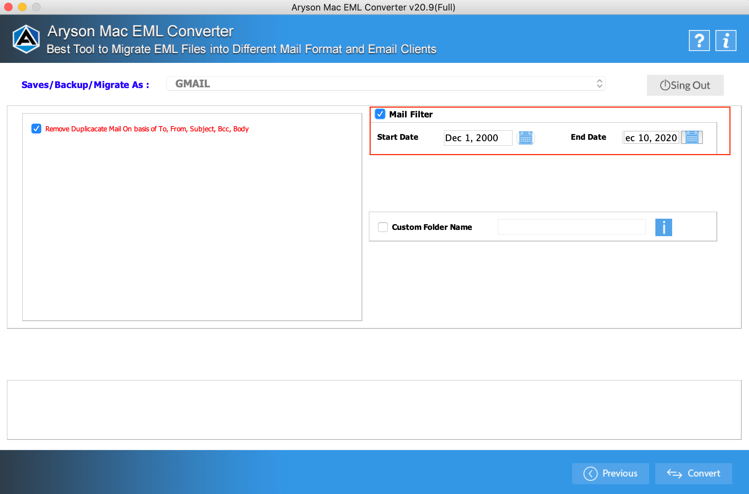749x494 pixels.
Task: Click the Sing Out button
Action: [x=685, y=85]
